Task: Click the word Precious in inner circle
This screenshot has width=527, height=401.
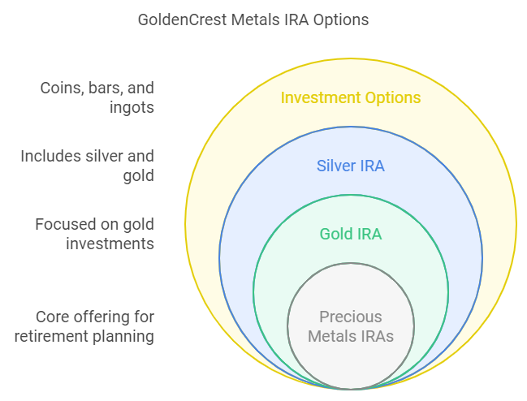Action: (351, 317)
